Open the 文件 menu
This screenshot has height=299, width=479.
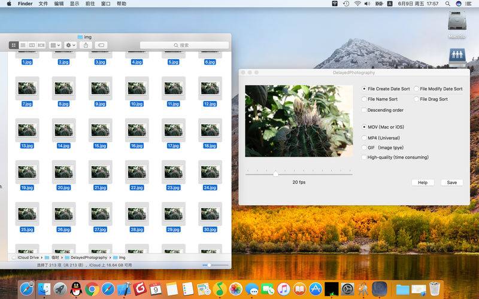tap(43, 4)
